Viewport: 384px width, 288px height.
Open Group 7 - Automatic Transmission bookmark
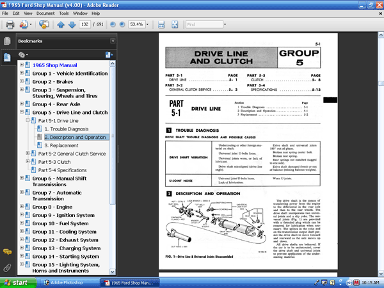click(x=57, y=196)
